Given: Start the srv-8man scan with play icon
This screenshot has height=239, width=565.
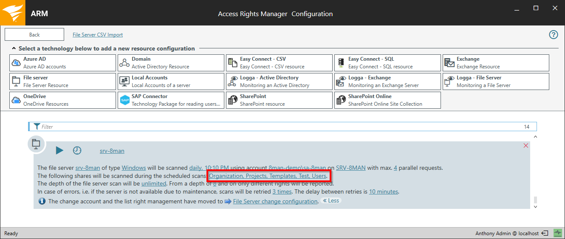Looking at the screenshot, I should coord(59,150).
